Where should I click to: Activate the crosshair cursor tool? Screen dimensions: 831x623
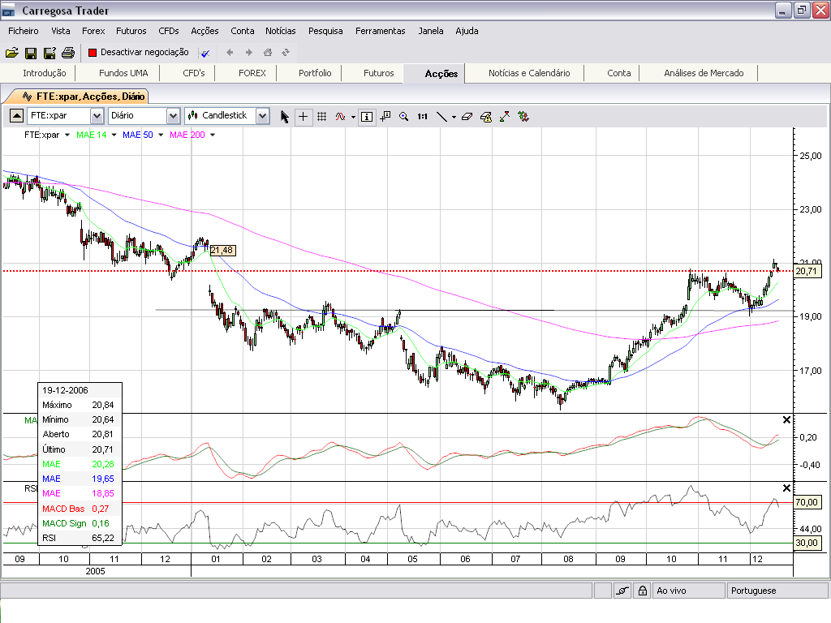click(x=304, y=116)
